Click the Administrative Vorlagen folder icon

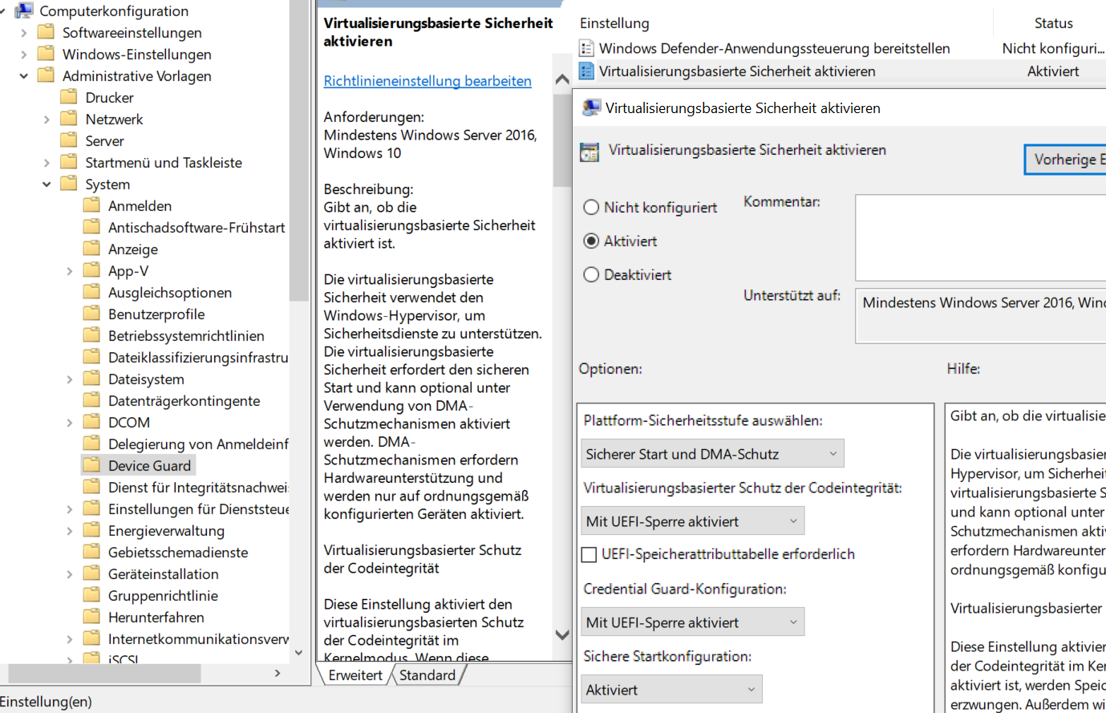47,75
